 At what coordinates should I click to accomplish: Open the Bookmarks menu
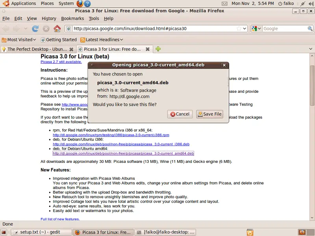tap(72, 18)
